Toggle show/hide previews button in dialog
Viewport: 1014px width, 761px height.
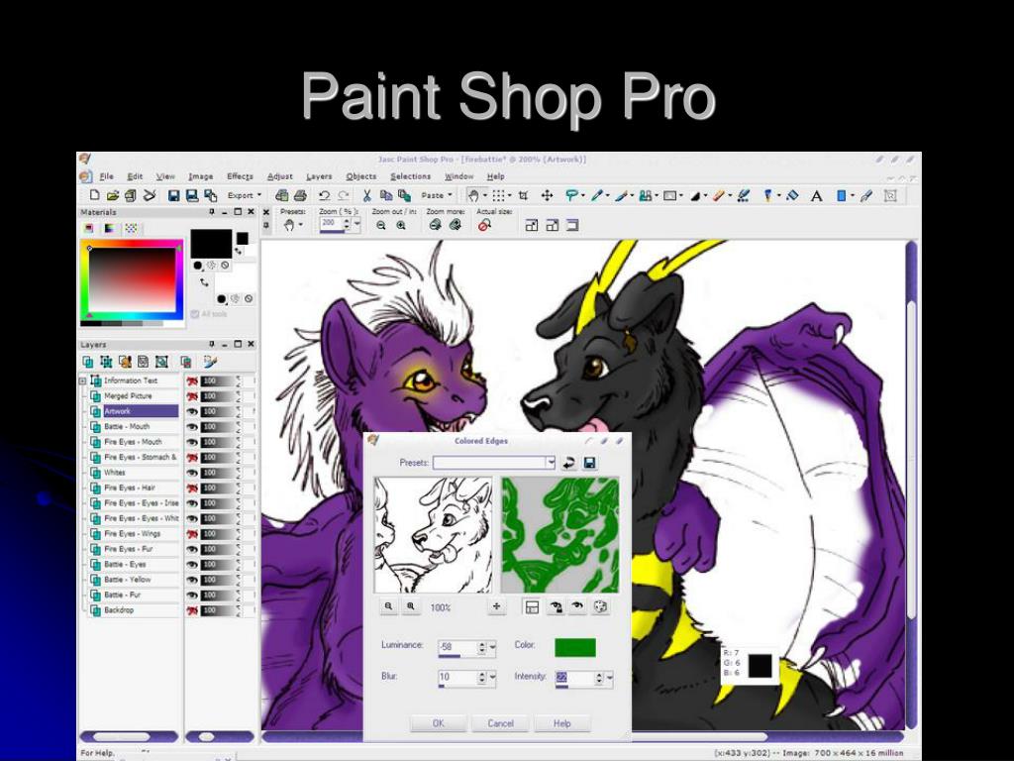[x=532, y=607]
